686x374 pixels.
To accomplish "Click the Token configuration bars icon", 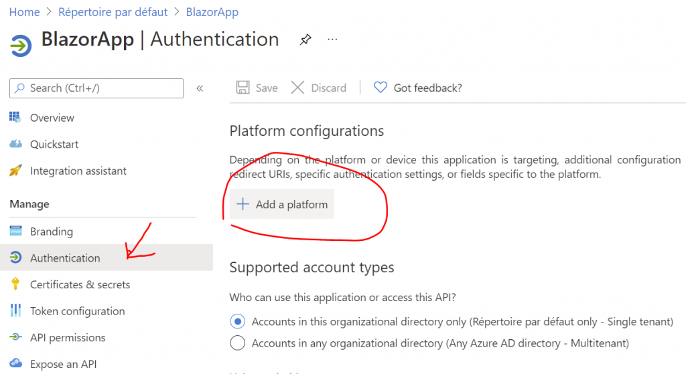I will click(x=15, y=310).
